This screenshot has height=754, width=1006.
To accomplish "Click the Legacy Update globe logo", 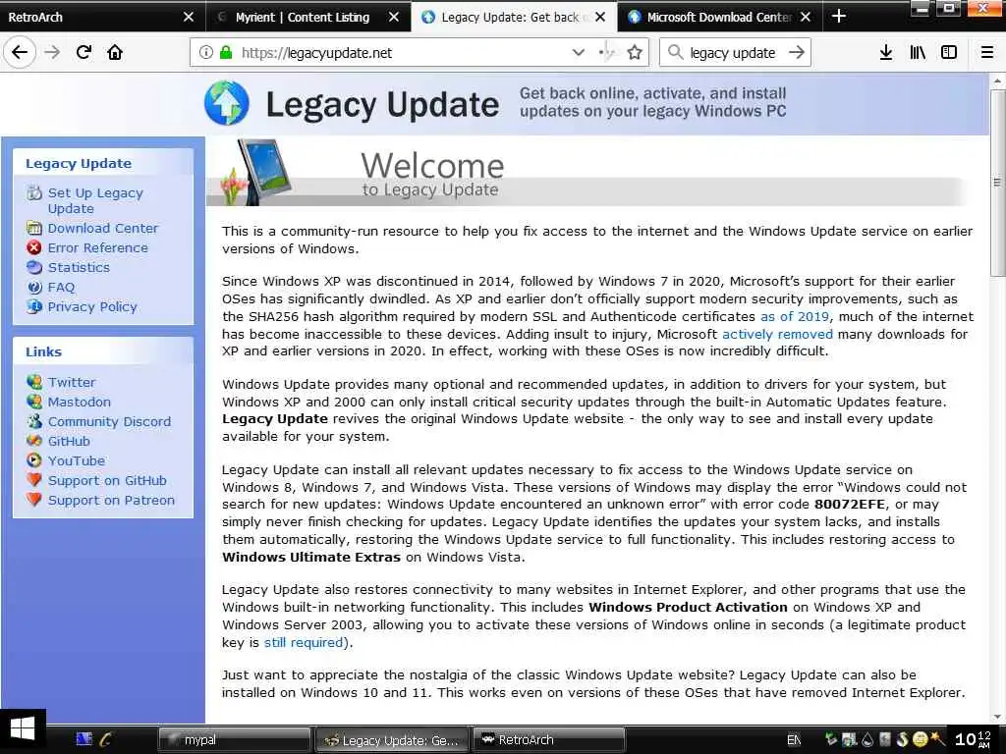I will (x=227, y=103).
